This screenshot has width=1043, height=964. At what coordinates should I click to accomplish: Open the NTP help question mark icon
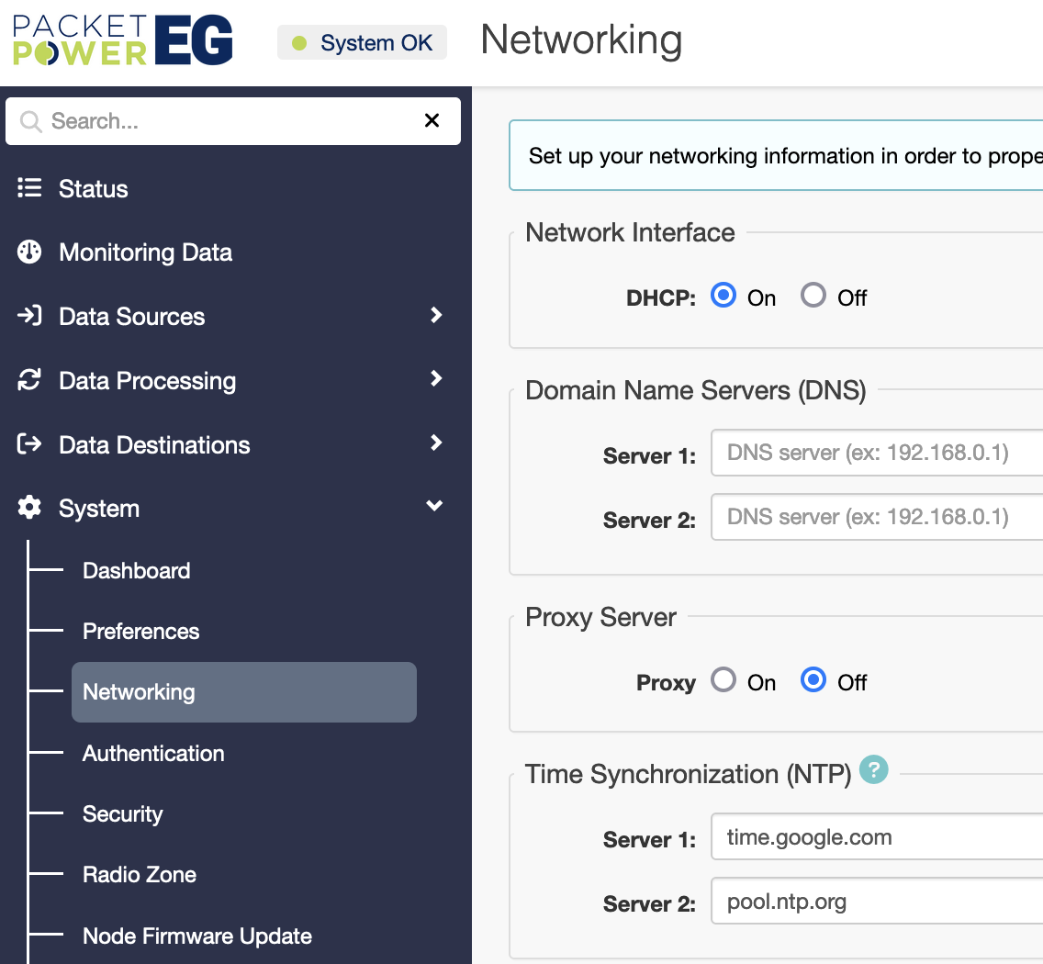click(874, 769)
